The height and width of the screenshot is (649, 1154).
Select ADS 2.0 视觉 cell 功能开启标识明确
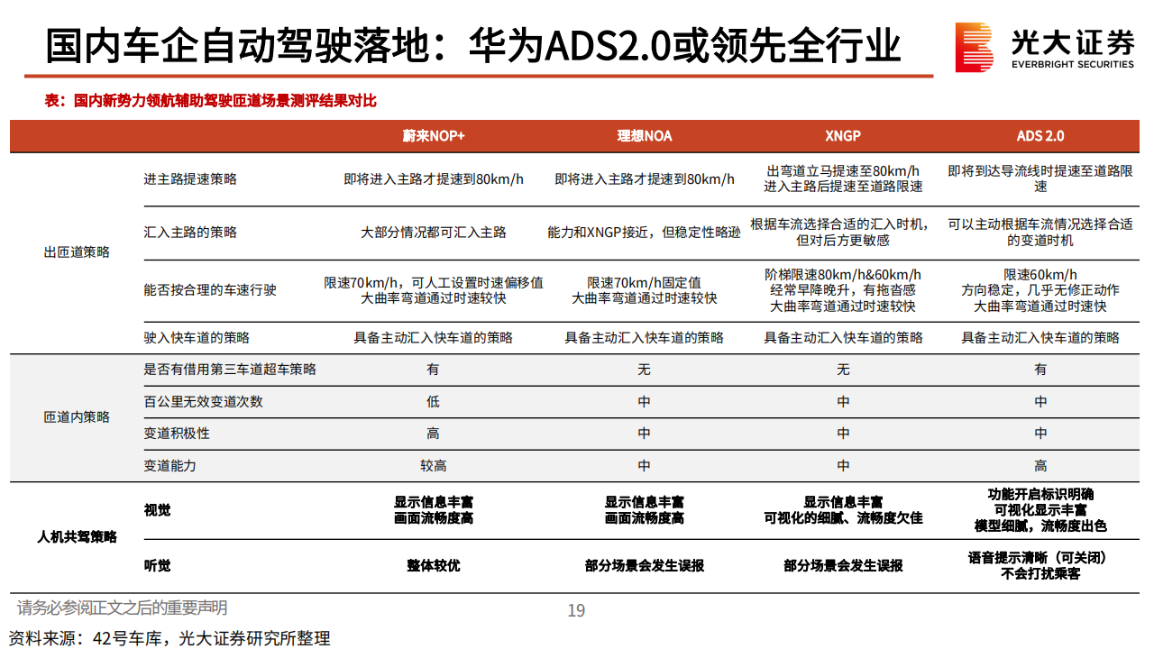(x=1040, y=510)
